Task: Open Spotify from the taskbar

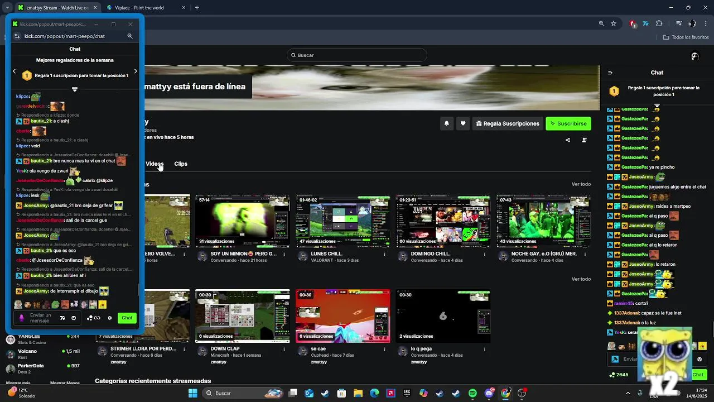Action: tap(472, 393)
